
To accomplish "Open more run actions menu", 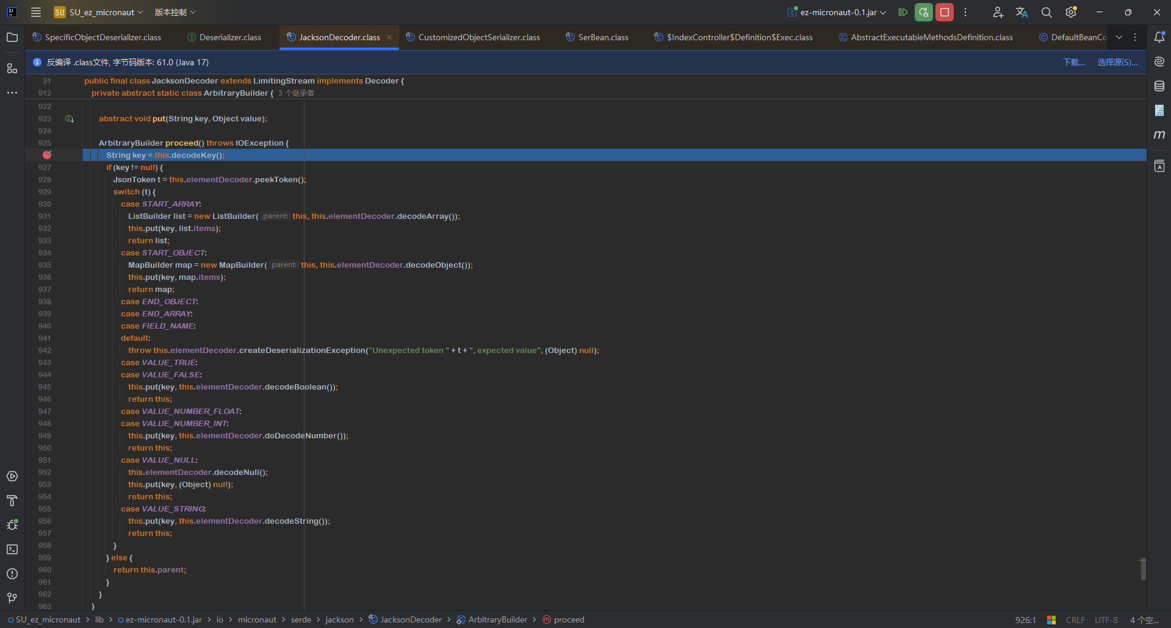I will [965, 12].
